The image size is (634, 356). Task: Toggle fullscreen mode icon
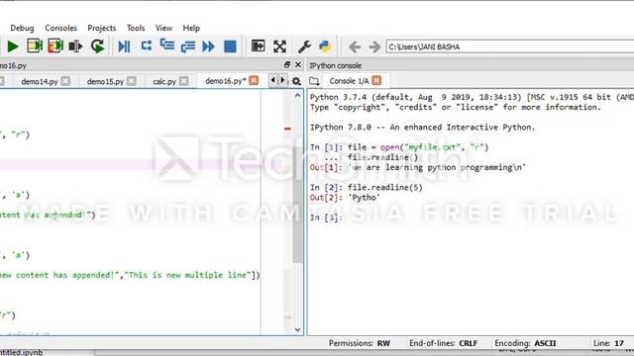pyautogui.click(x=279, y=46)
